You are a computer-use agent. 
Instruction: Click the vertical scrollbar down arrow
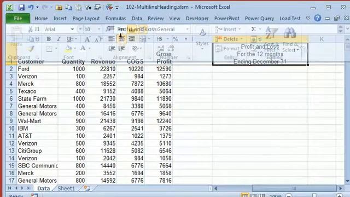347,181
